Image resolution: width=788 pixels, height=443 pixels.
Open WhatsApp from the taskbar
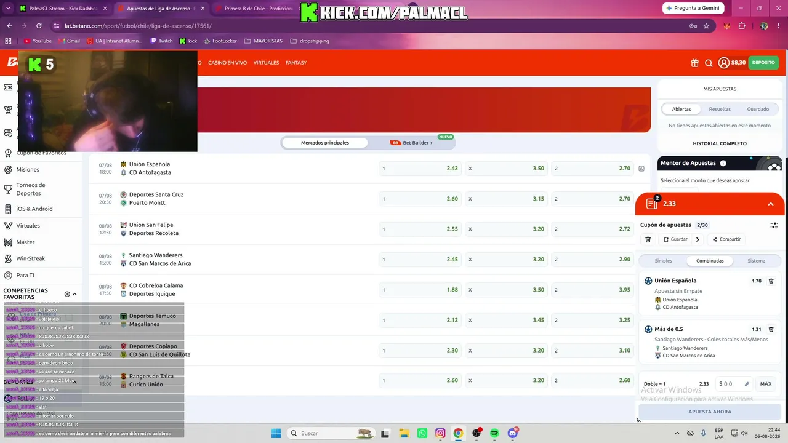(422, 433)
